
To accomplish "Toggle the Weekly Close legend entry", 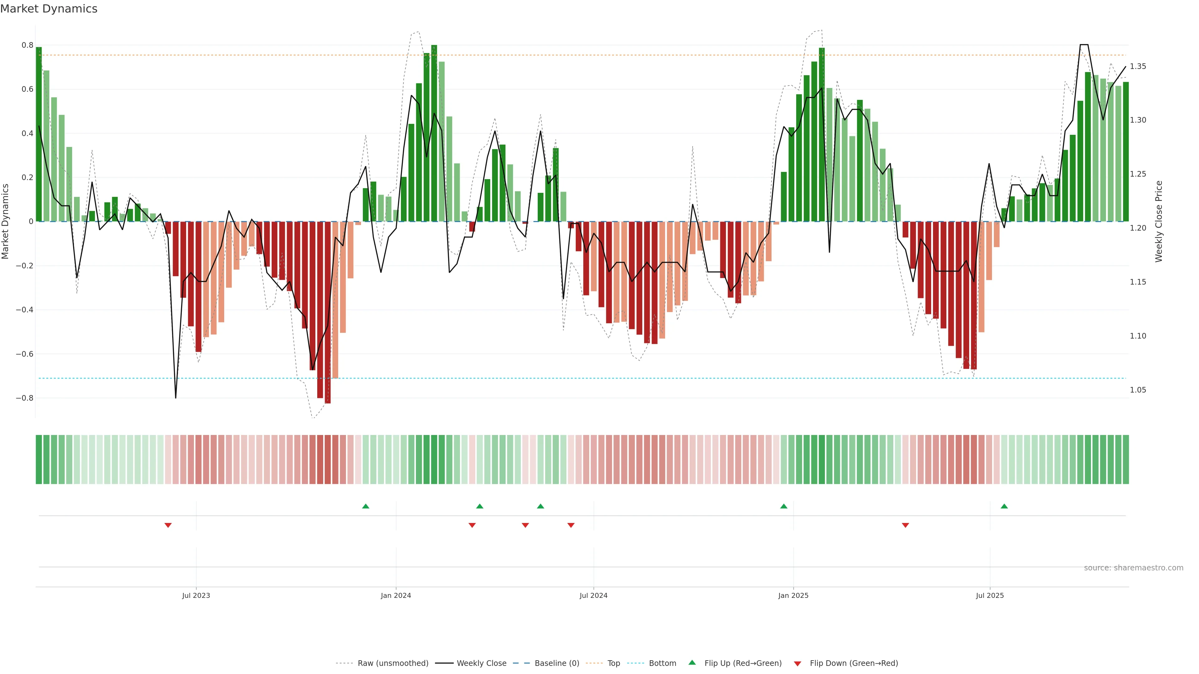I will click(481, 663).
